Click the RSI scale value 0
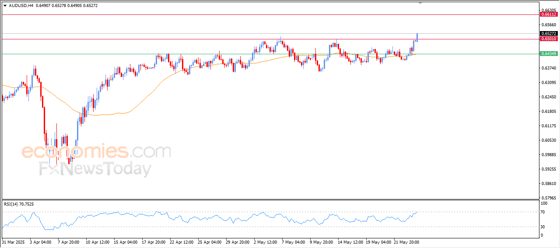Image resolution: width=560 pixels, height=248 pixels. point(542,235)
